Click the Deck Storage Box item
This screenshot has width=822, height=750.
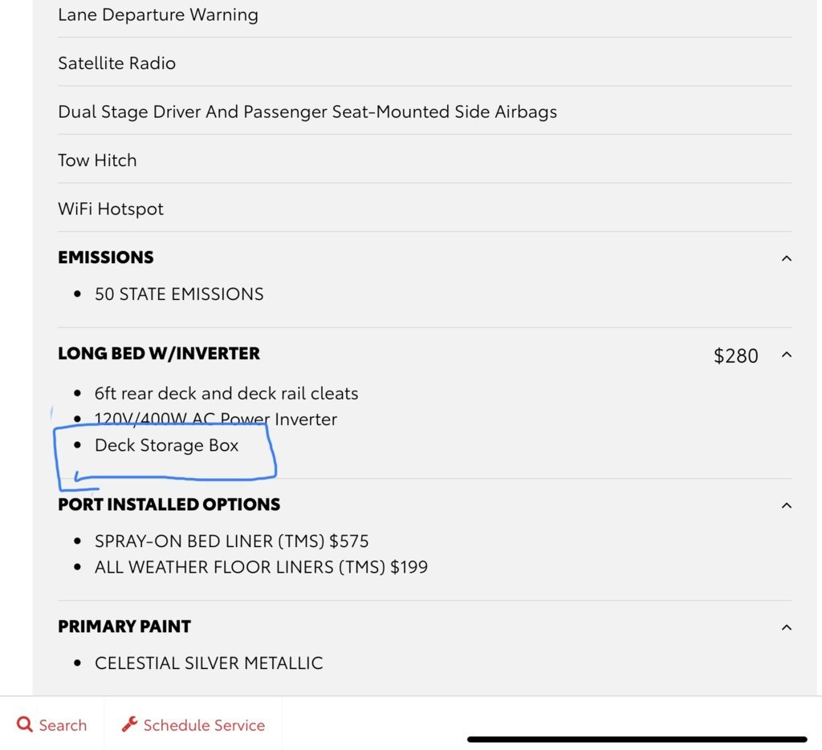coord(167,445)
